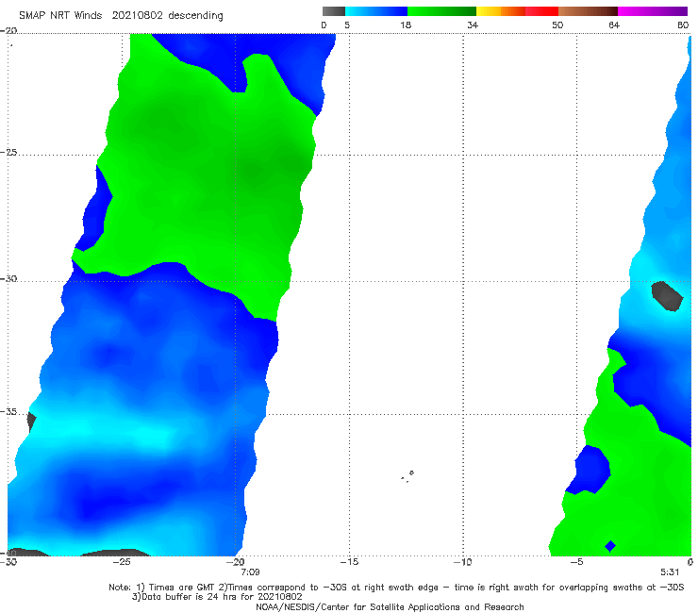Click the colorbar label '64'
Screen dimensions: 698x613
point(614,25)
